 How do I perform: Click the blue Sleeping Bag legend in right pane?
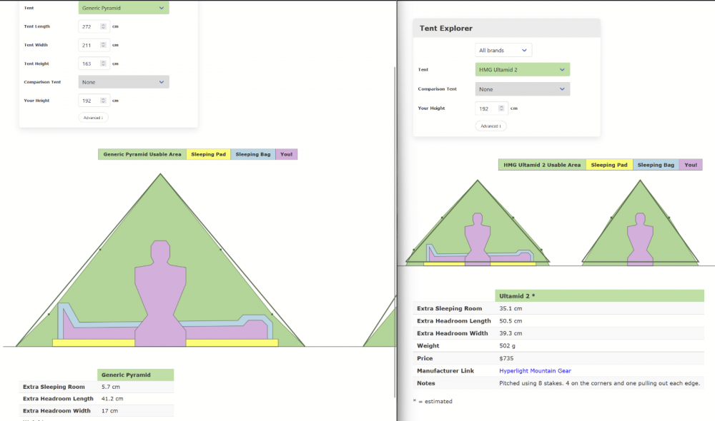pyautogui.click(x=656, y=165)
